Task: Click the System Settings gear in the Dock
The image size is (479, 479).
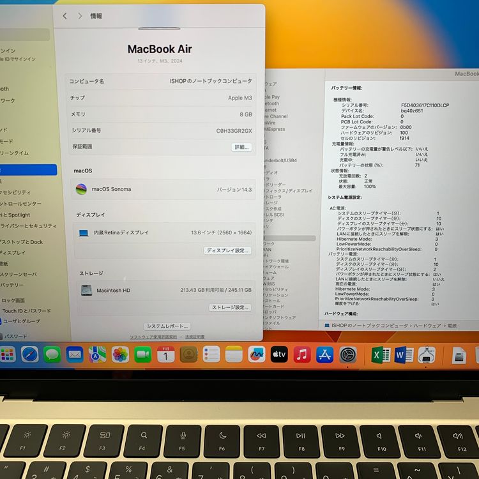Action: pyautogui.click(x=347, y=354)
